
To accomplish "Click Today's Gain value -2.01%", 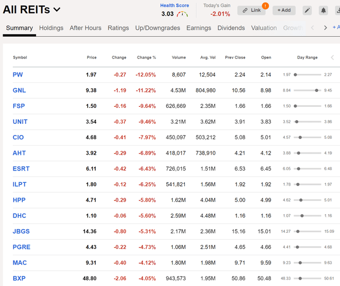I will (x=220, y=14).
